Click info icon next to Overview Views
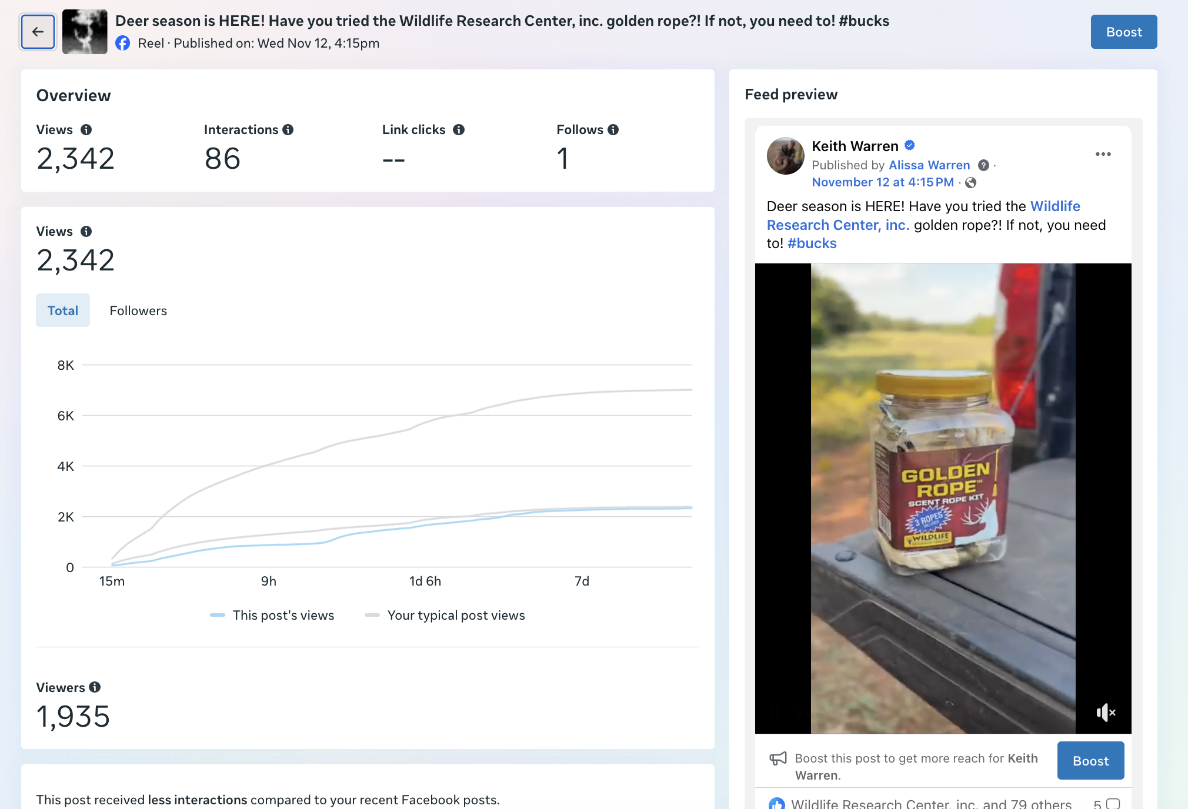 click(x=86, y=130)
